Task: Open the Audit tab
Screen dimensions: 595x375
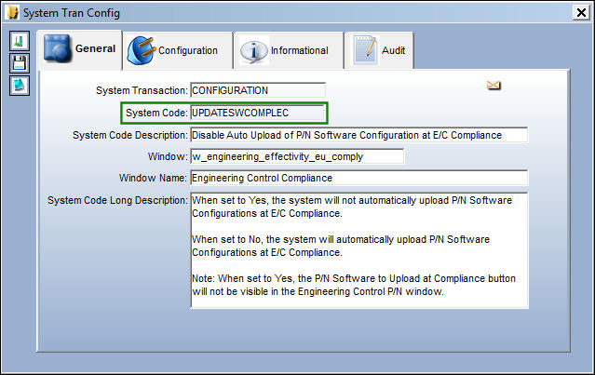Action: (x=379, y=50)
